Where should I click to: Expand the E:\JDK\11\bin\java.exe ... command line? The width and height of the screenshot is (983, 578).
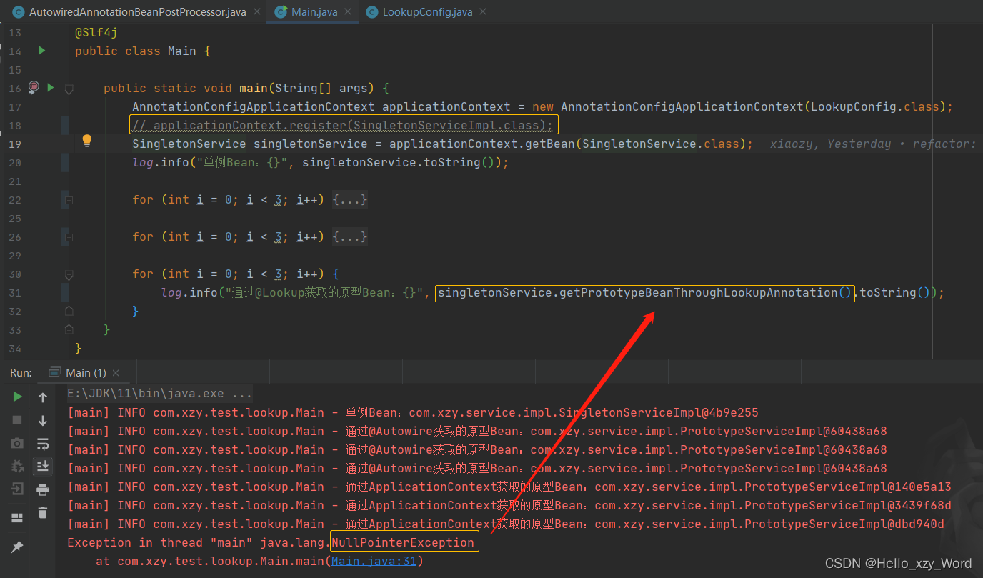pos(159,394)
